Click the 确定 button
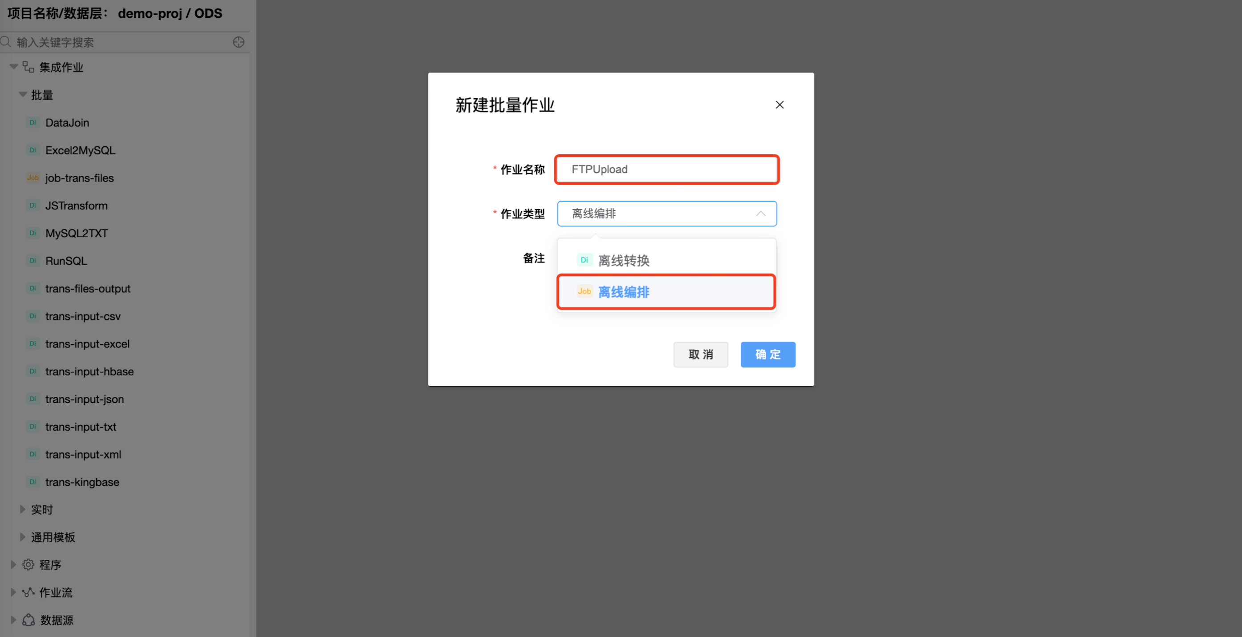The image size is (1242, 637). click(x=767, y=355)
